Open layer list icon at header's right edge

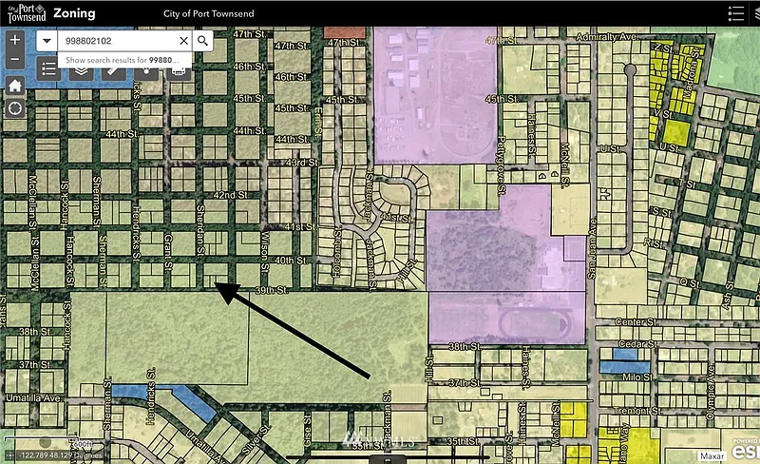pyautogui.click(x=756, y=13)
